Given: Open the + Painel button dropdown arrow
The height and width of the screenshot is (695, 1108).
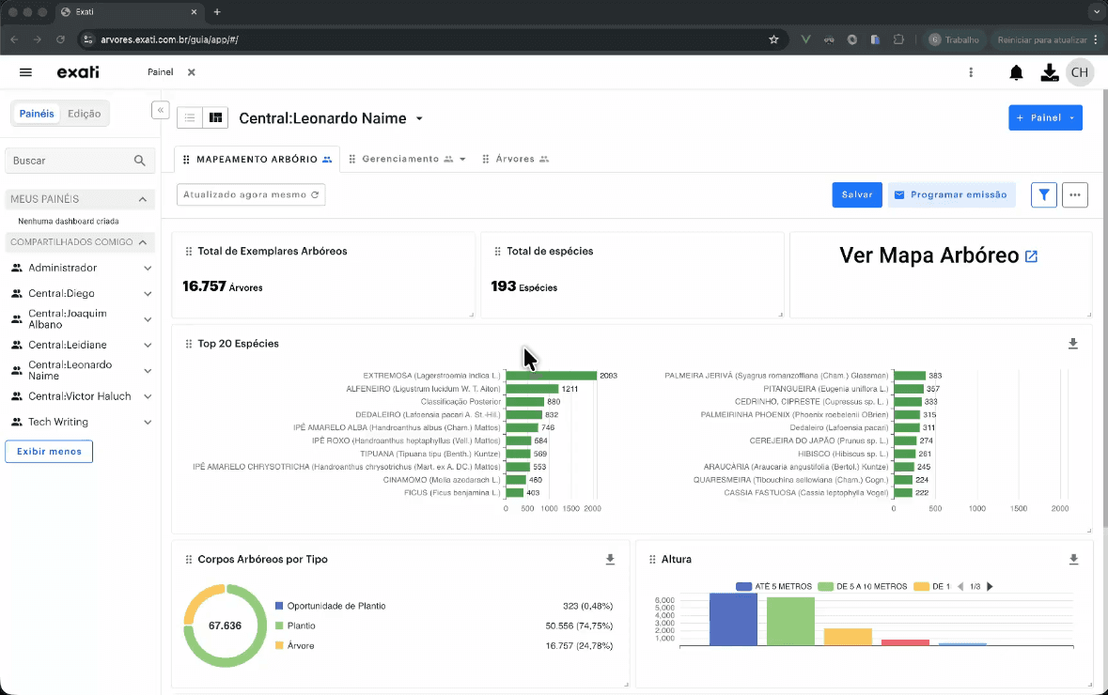Looking at the screenshot, I should pos(1072,118).
